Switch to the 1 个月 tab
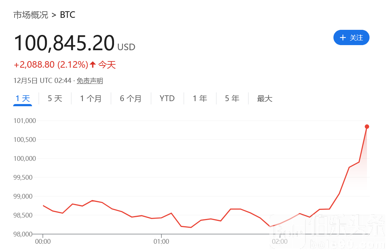Screen dimensions: 387x251 [91, 99]
